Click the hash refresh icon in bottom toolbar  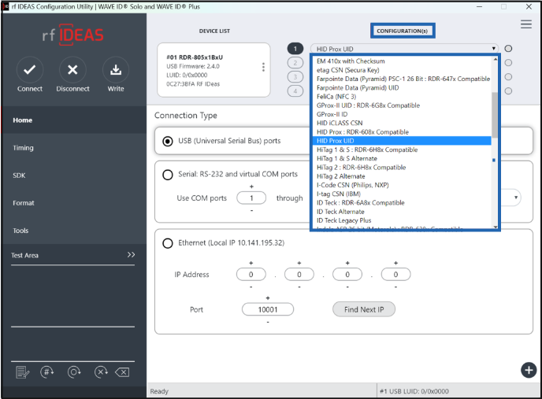[46, 372]
